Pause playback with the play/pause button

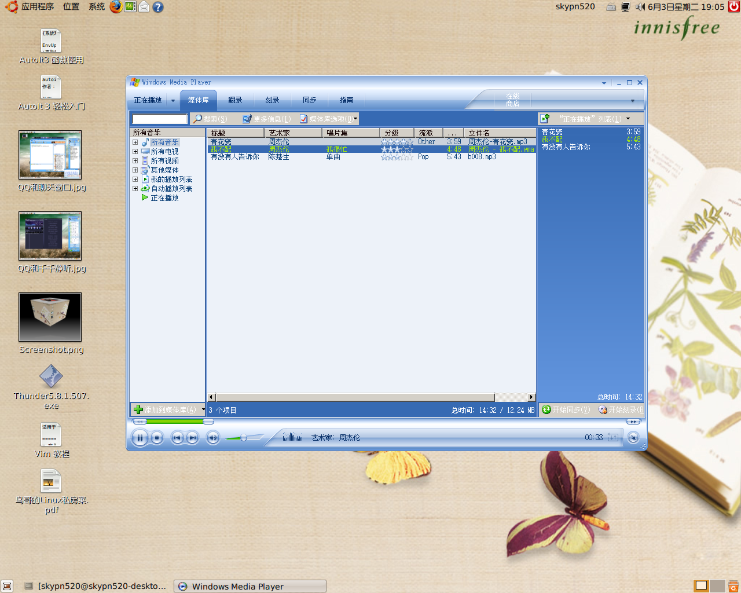pos(140,438)
